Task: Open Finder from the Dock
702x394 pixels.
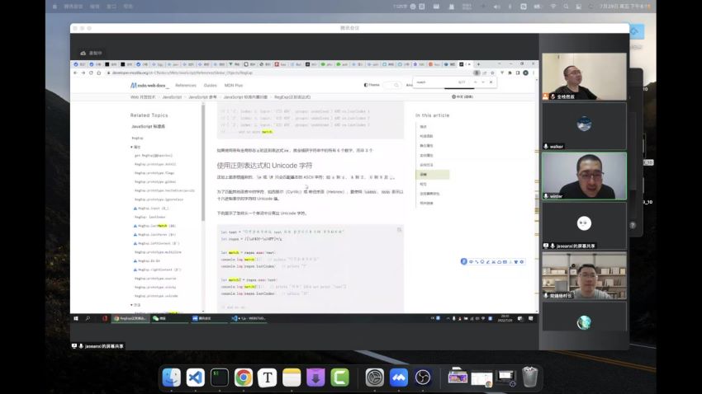Action: click(x=172, y=378)
